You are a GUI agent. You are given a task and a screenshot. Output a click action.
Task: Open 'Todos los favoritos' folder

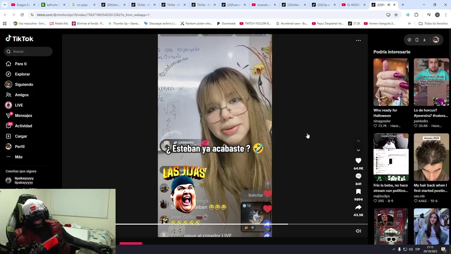[433, 24]
